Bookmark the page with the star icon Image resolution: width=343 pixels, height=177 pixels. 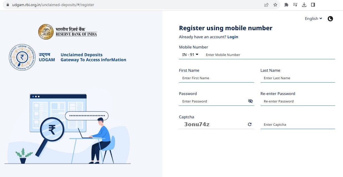(275, 5)
